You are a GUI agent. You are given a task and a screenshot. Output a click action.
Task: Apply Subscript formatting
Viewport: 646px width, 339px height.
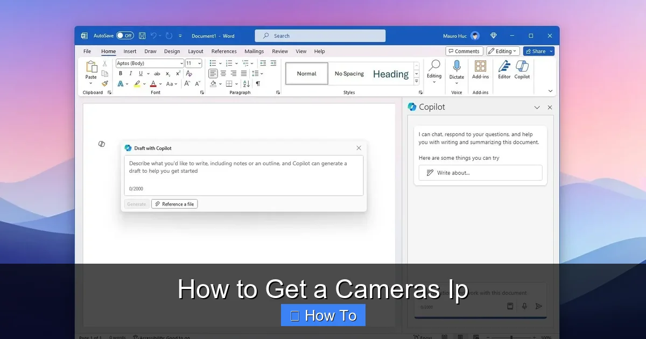pos(167,74)
